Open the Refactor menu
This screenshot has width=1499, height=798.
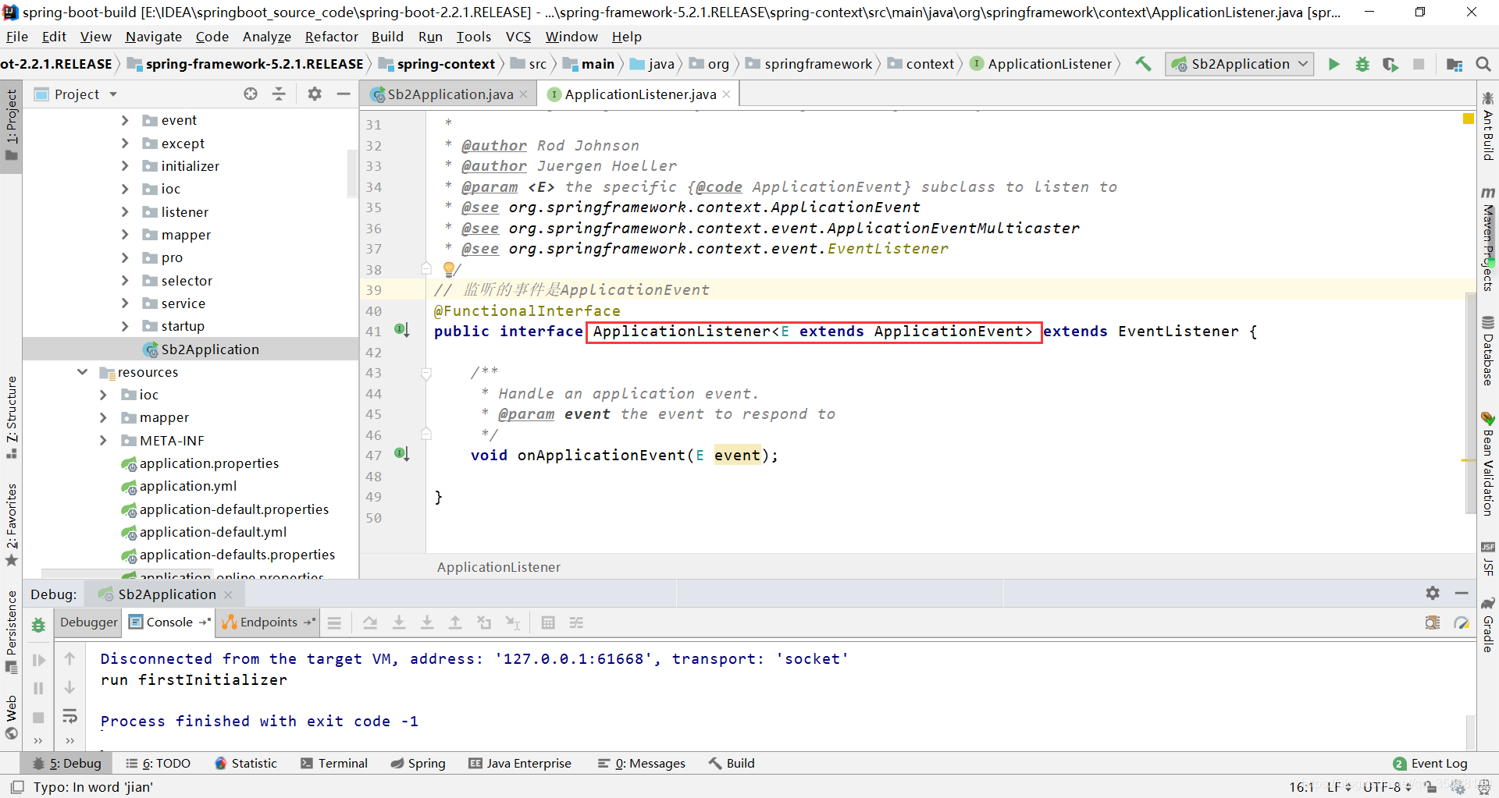point(331,37)
